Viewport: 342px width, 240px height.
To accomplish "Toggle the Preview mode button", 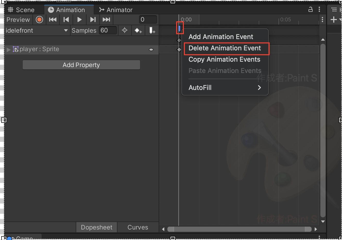I will [x=18, y=20].
